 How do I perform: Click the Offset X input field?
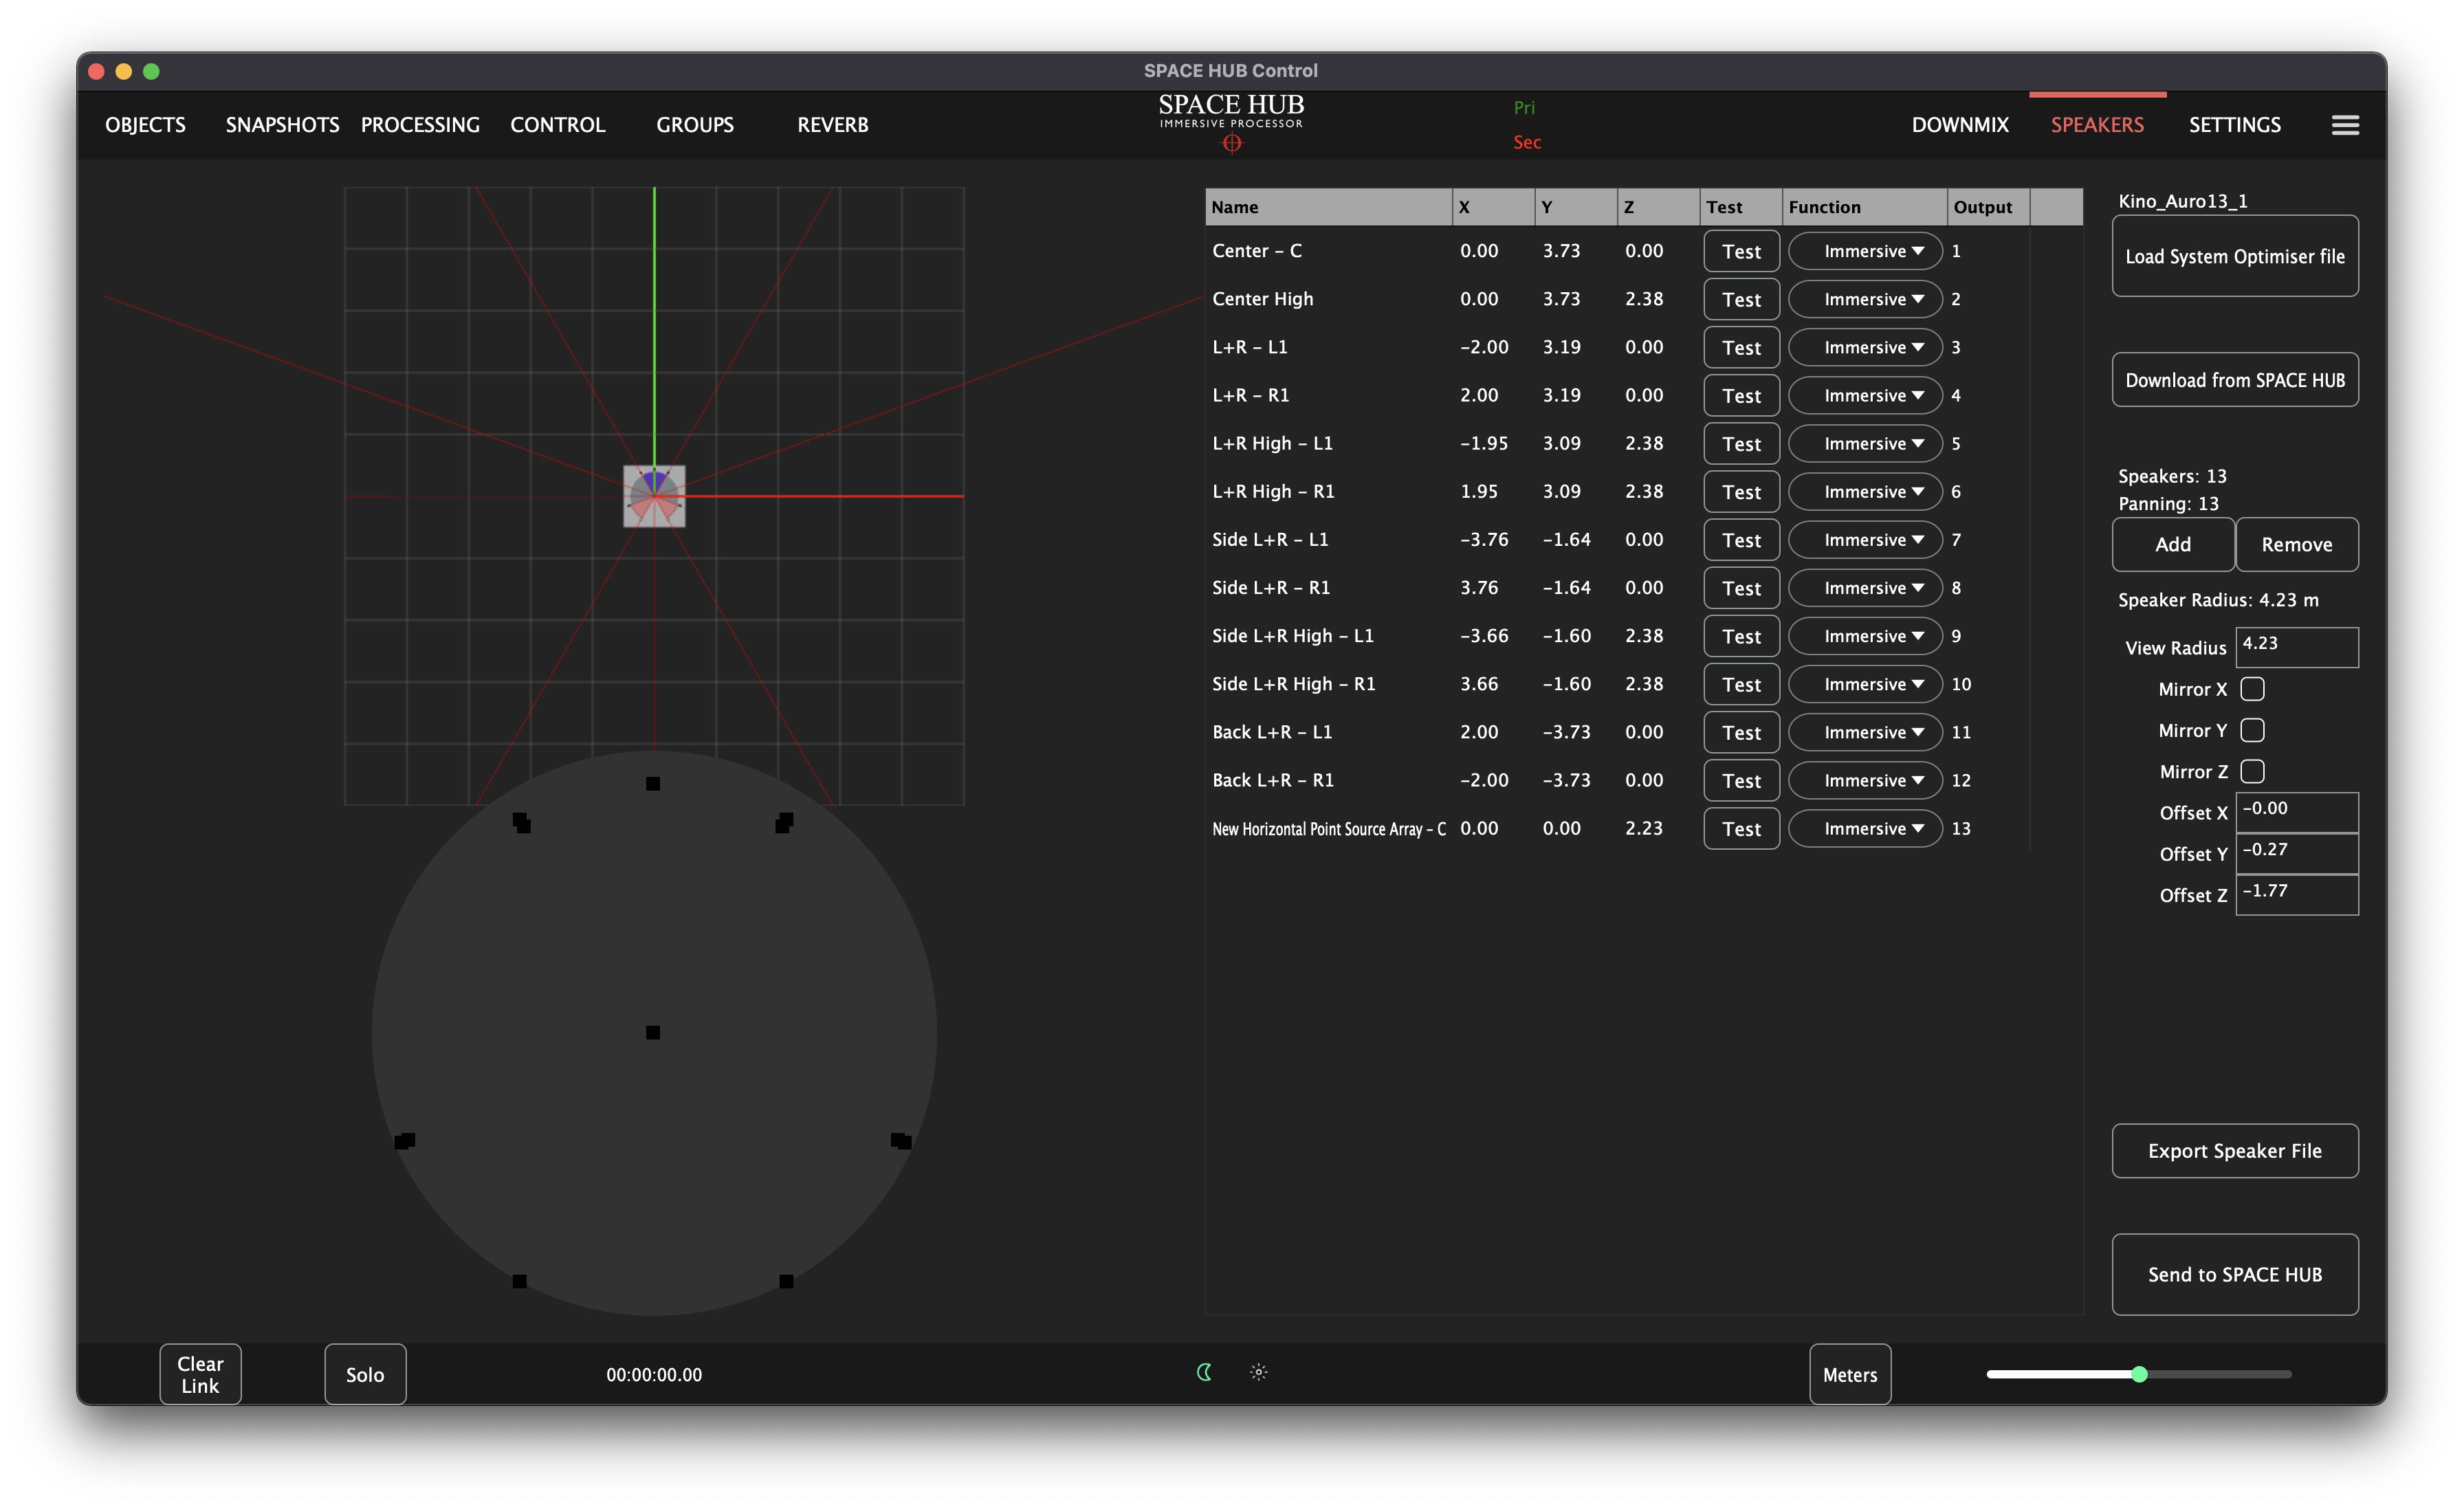(2297, 812)
